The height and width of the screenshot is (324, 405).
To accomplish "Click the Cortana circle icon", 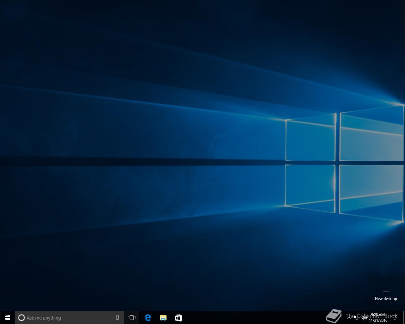I will click(x=21, y=318).
